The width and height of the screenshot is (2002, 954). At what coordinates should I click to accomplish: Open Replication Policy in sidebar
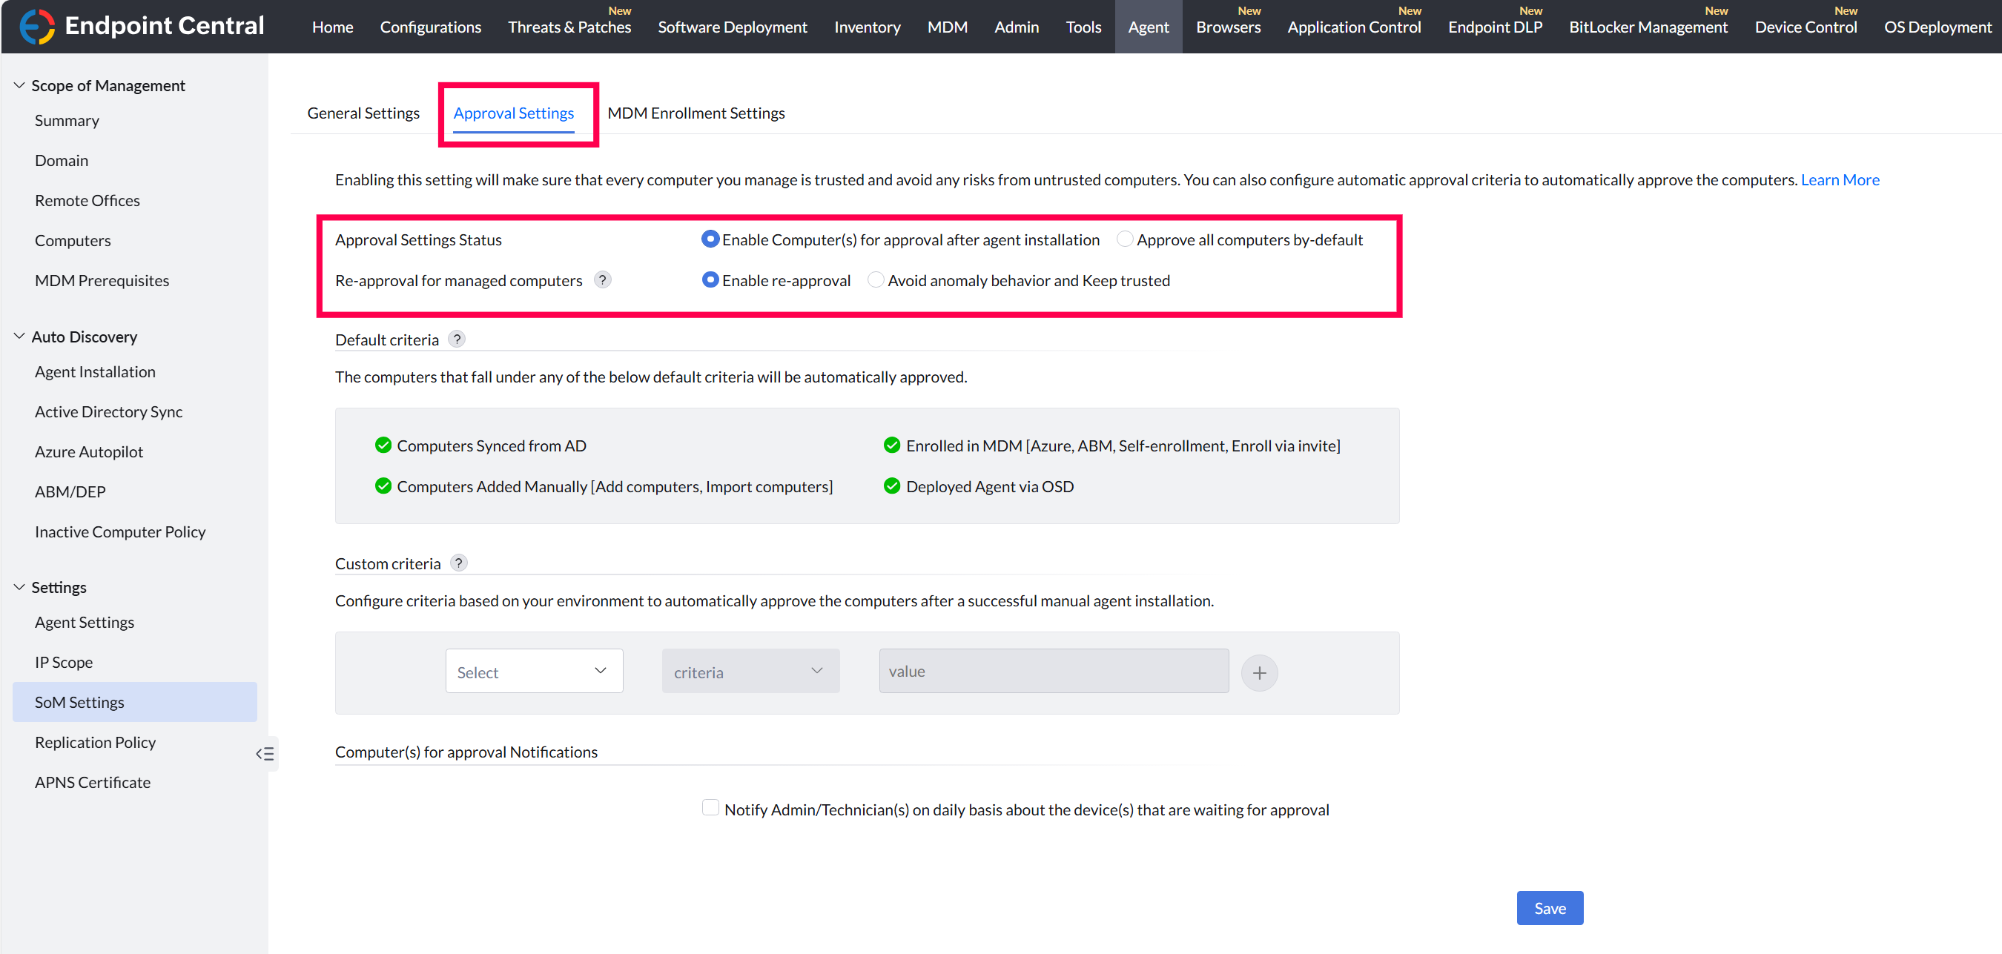(x=95, y=742)
